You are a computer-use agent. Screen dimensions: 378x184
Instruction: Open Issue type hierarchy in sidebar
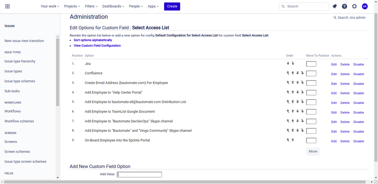pyautogui.click(x=20, y=62)
